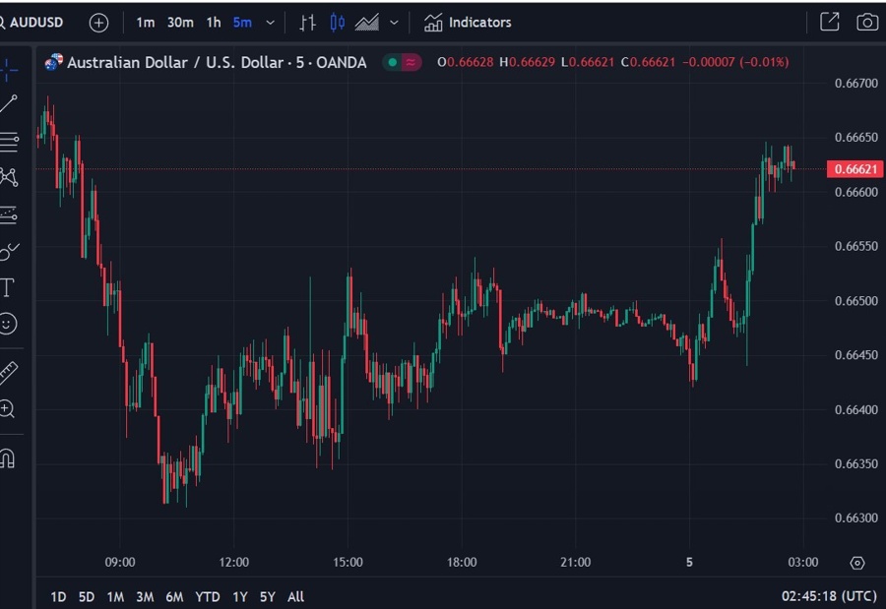This screenshot has height=609, width=886.
Task: Toggle the magnet mode icon
Action: [x=7, y=457]
